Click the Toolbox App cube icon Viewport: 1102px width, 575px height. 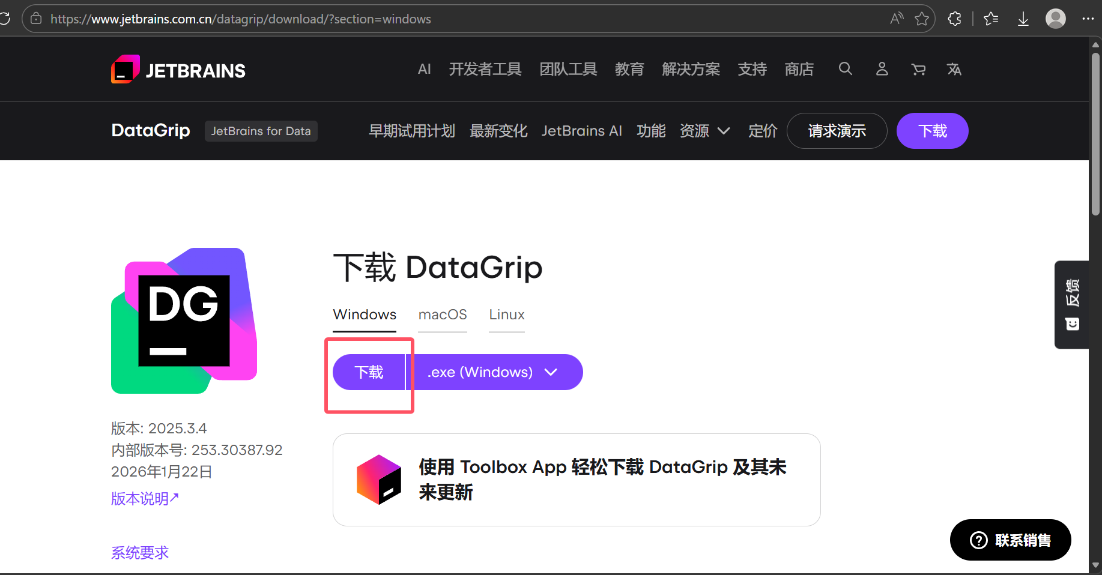379,480
